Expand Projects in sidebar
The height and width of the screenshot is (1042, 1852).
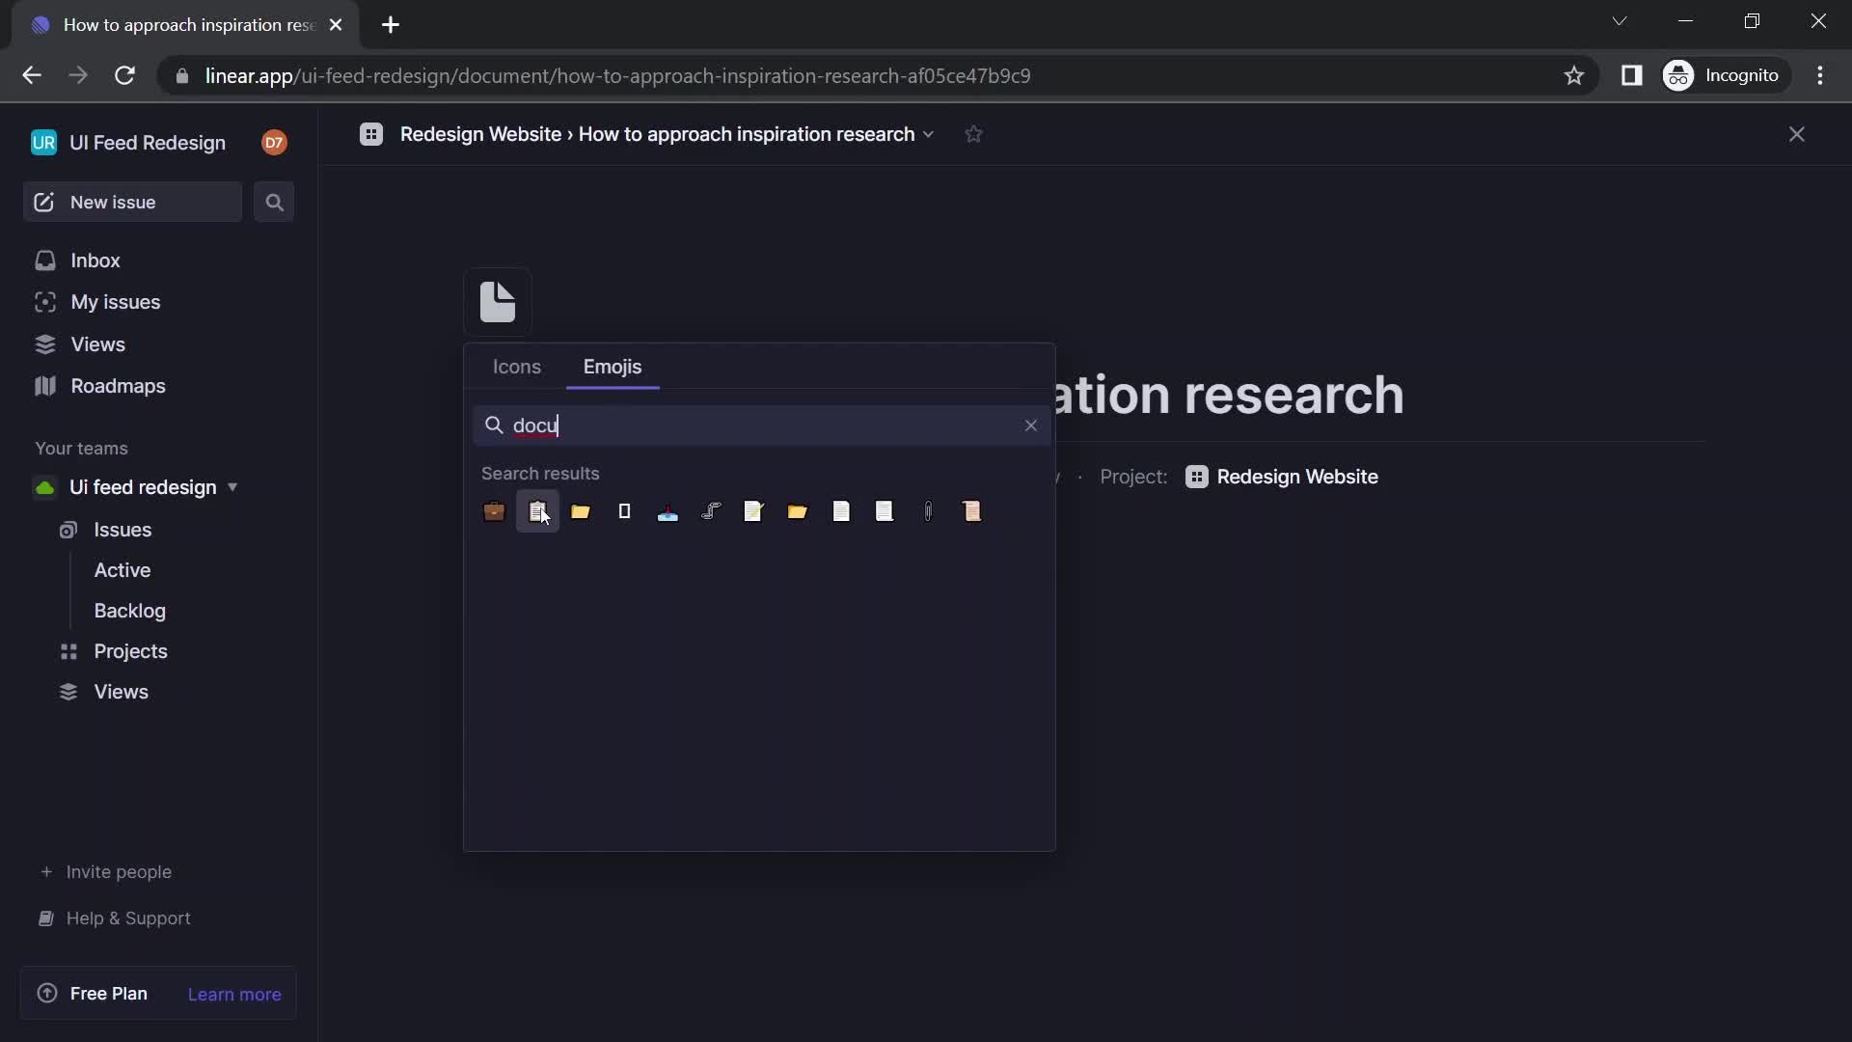point(130,652)
